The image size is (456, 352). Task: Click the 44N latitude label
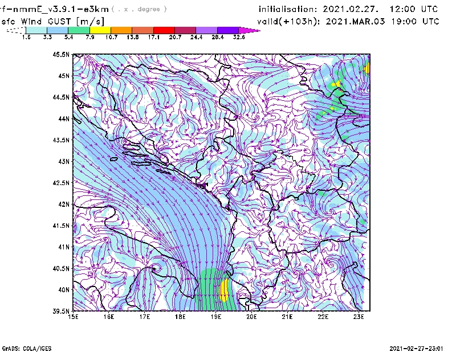tap(64, 118)
